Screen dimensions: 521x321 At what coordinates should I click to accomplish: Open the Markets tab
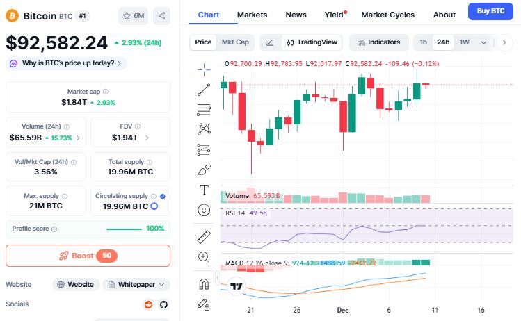(252, 15)
